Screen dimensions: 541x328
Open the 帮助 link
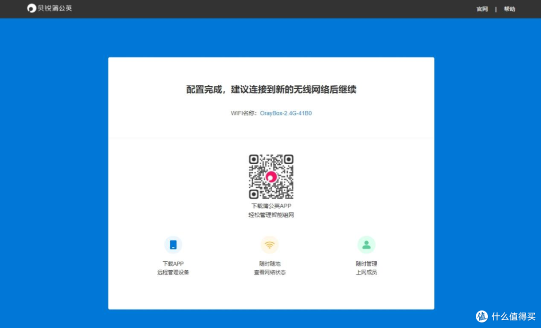point(509,9)
